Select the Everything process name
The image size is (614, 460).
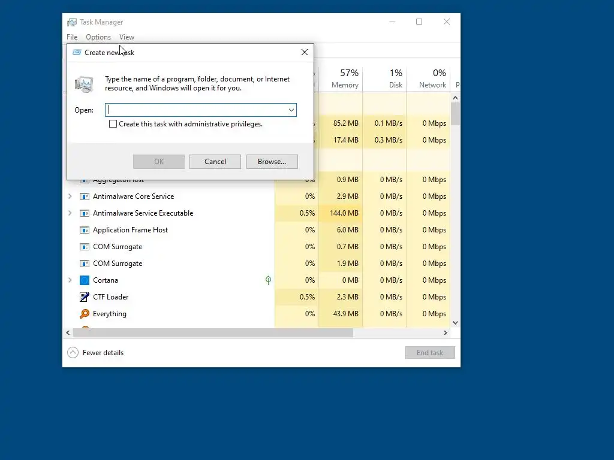[x=110, y=314]
